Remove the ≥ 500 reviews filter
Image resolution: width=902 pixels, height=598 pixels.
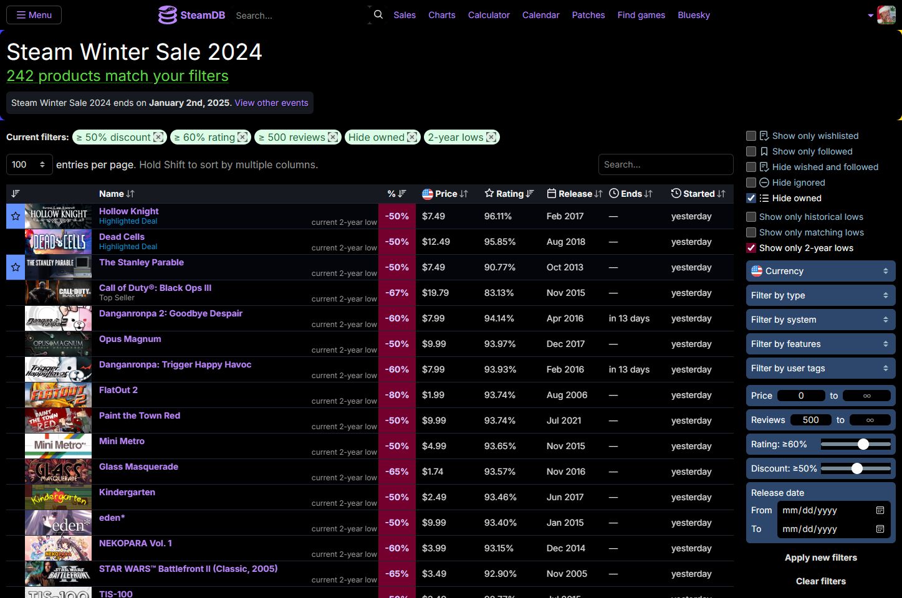coord(333,137)
